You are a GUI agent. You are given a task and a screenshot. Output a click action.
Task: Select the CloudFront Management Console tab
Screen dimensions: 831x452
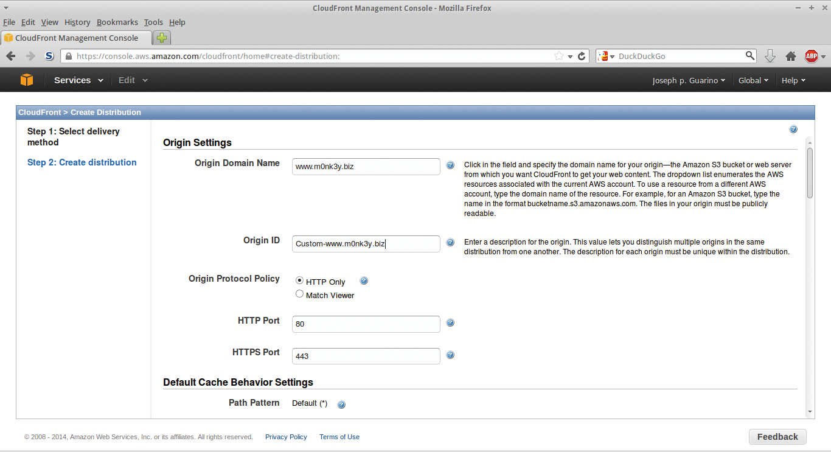76,38
